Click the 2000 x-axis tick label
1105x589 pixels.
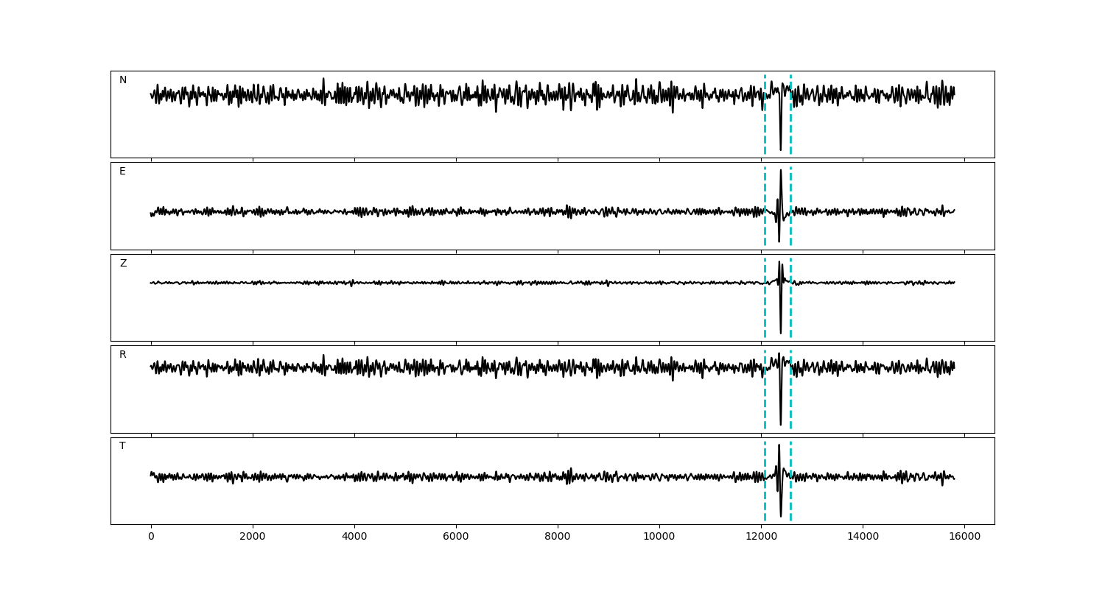(253, 537)
